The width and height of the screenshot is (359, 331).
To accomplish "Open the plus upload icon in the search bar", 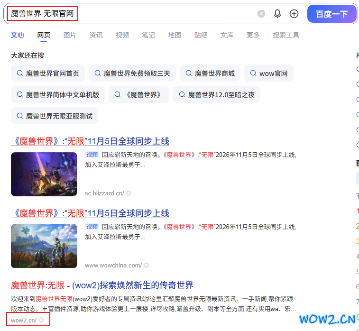I will [x=294, y=14].
